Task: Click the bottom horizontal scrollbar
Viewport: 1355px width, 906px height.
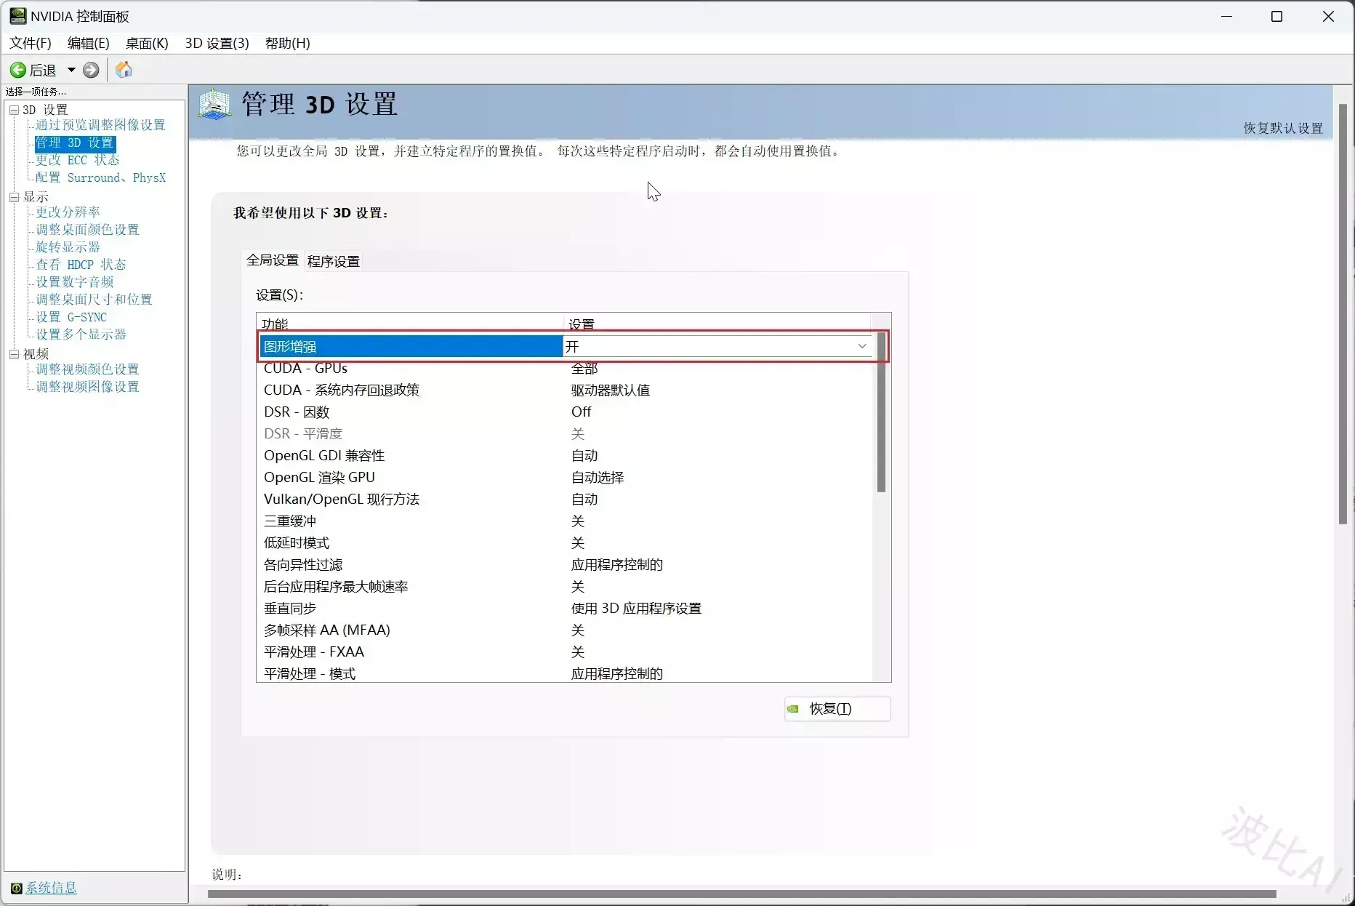Action: click(x=741, y=894)
